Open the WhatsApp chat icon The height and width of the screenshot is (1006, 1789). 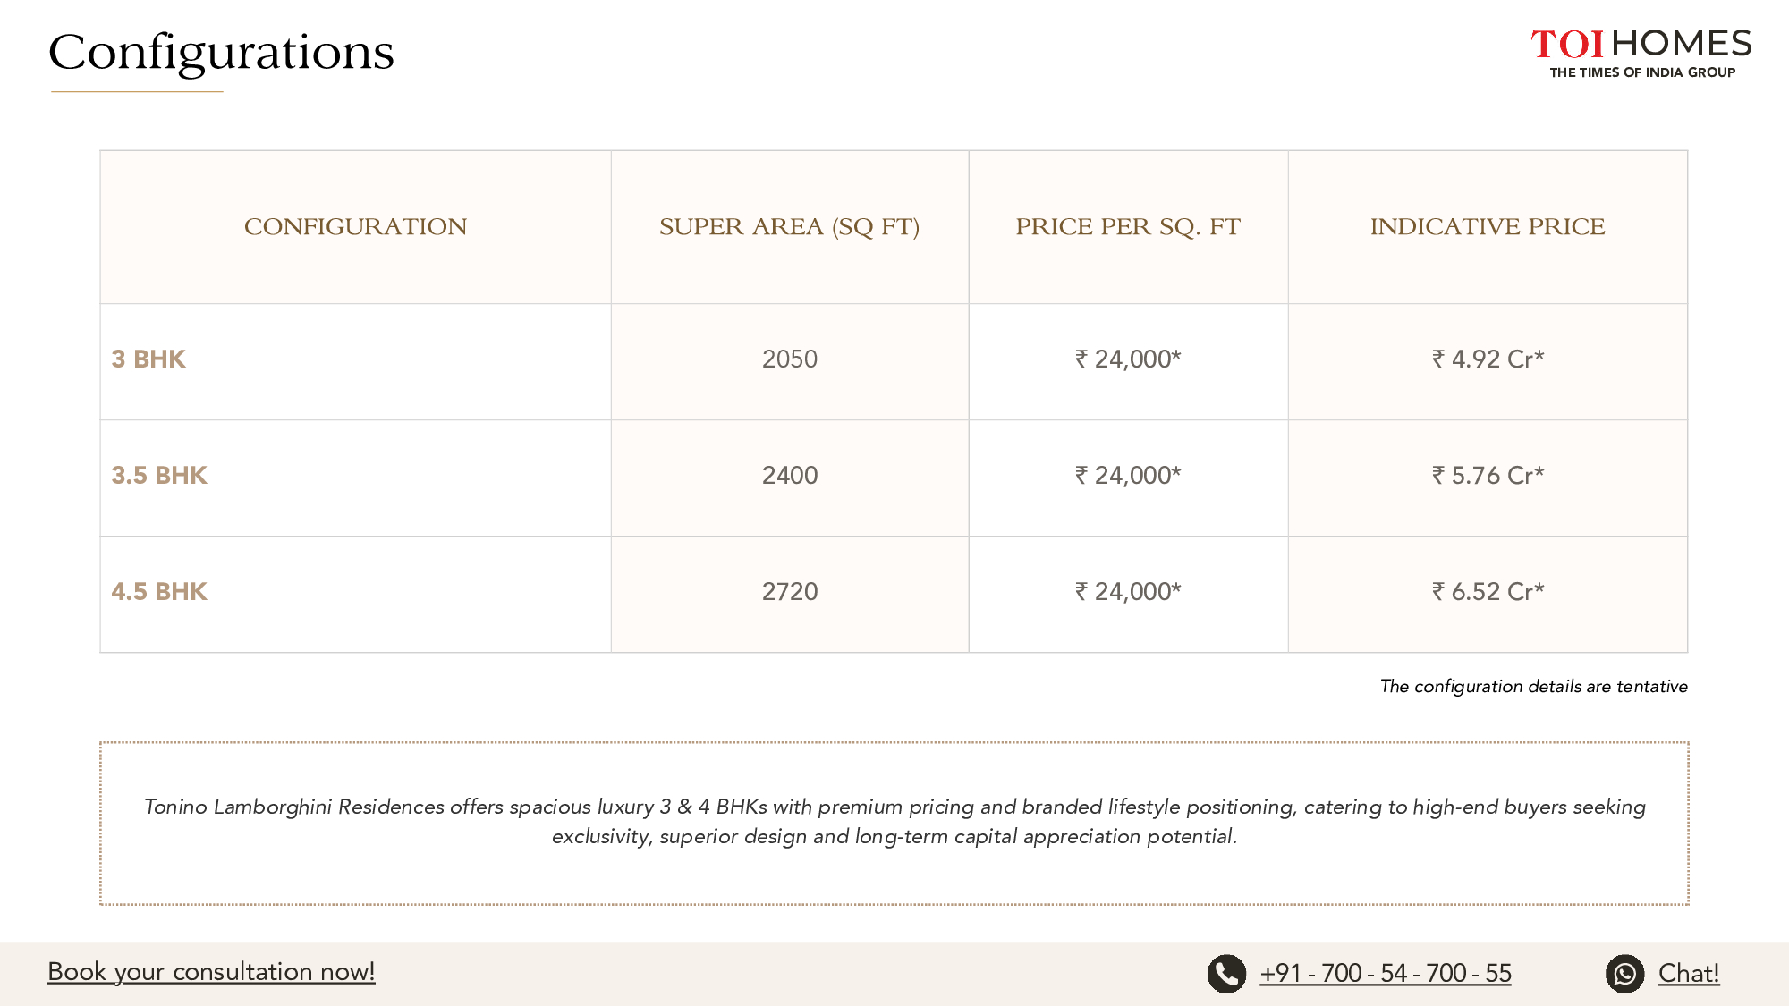tap(1624, 974)
